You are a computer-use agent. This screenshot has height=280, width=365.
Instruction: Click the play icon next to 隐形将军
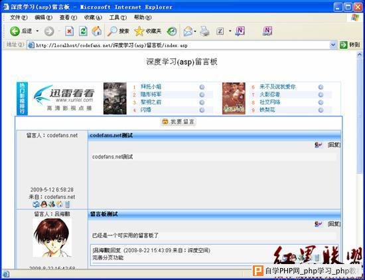tap(202, 94)
